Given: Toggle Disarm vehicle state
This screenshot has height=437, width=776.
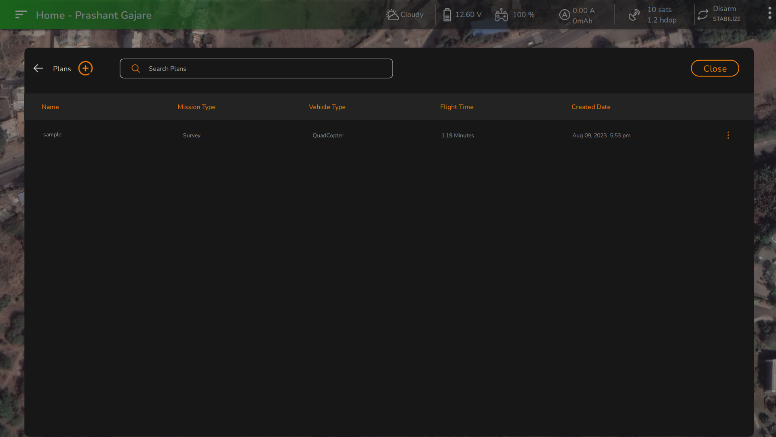Looking at the screenshot, I should pos(724,9).
